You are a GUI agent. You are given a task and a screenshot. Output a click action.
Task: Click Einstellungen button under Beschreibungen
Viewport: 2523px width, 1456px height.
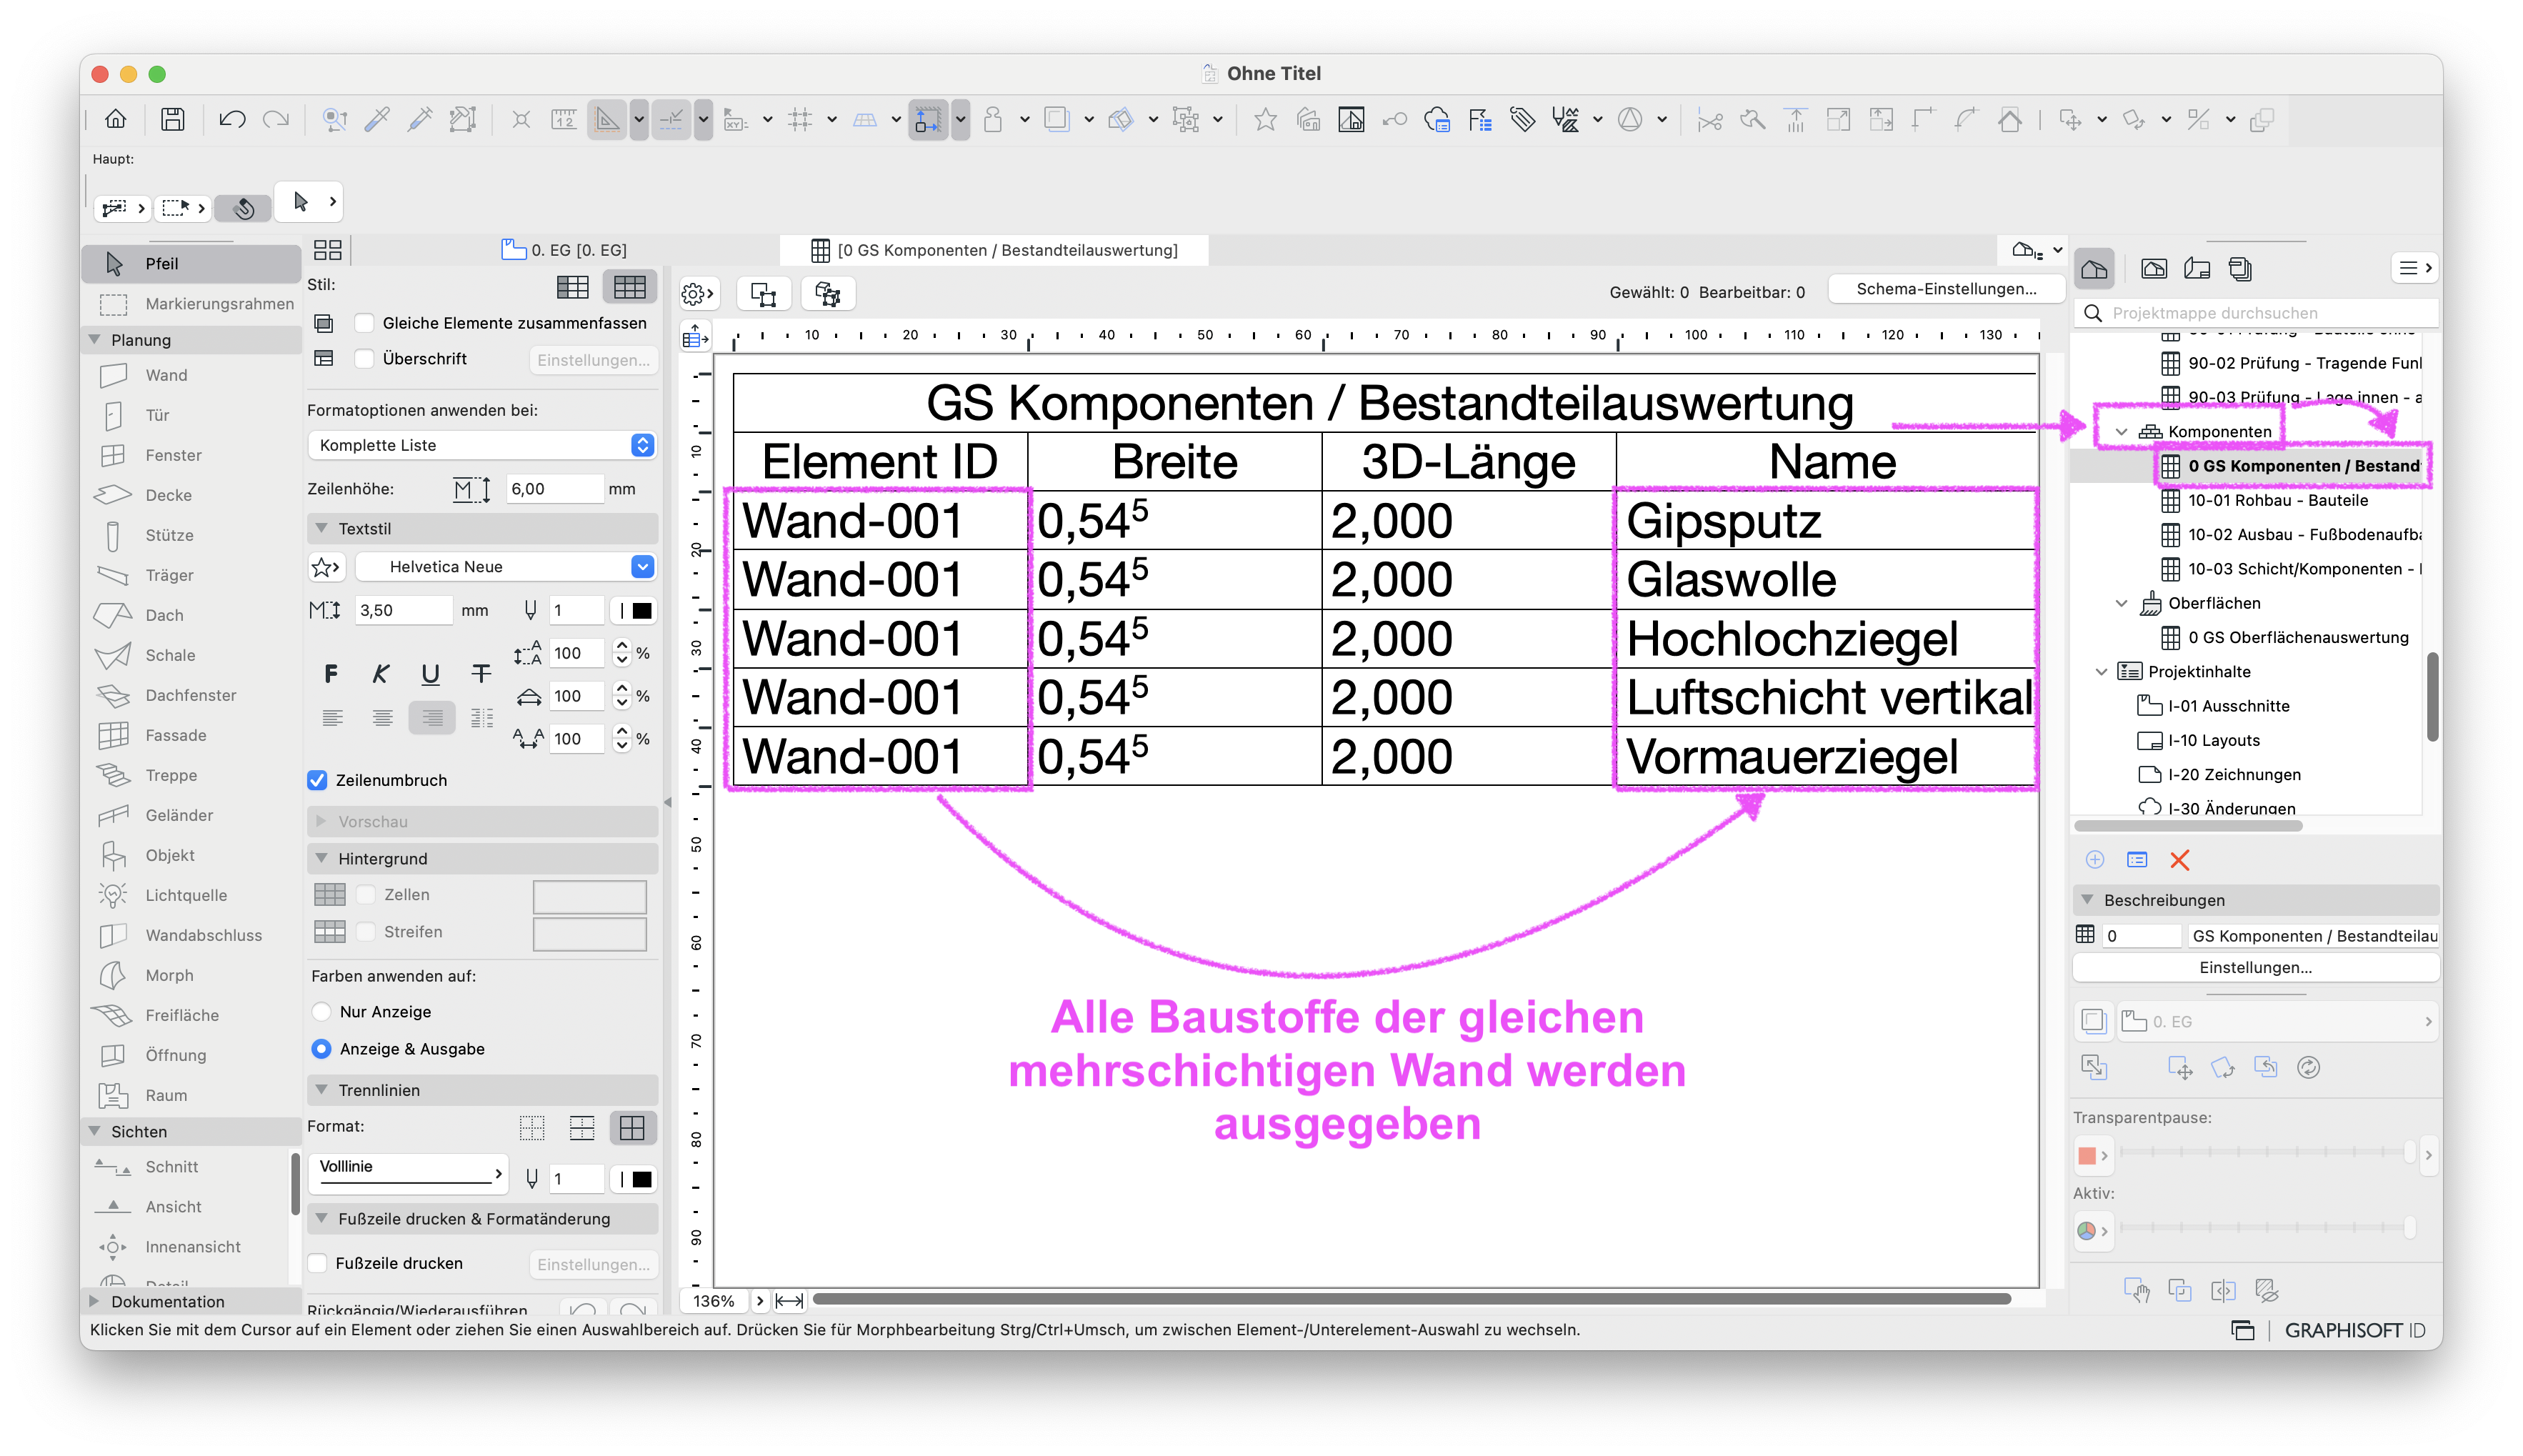[x=2255, y=967]
